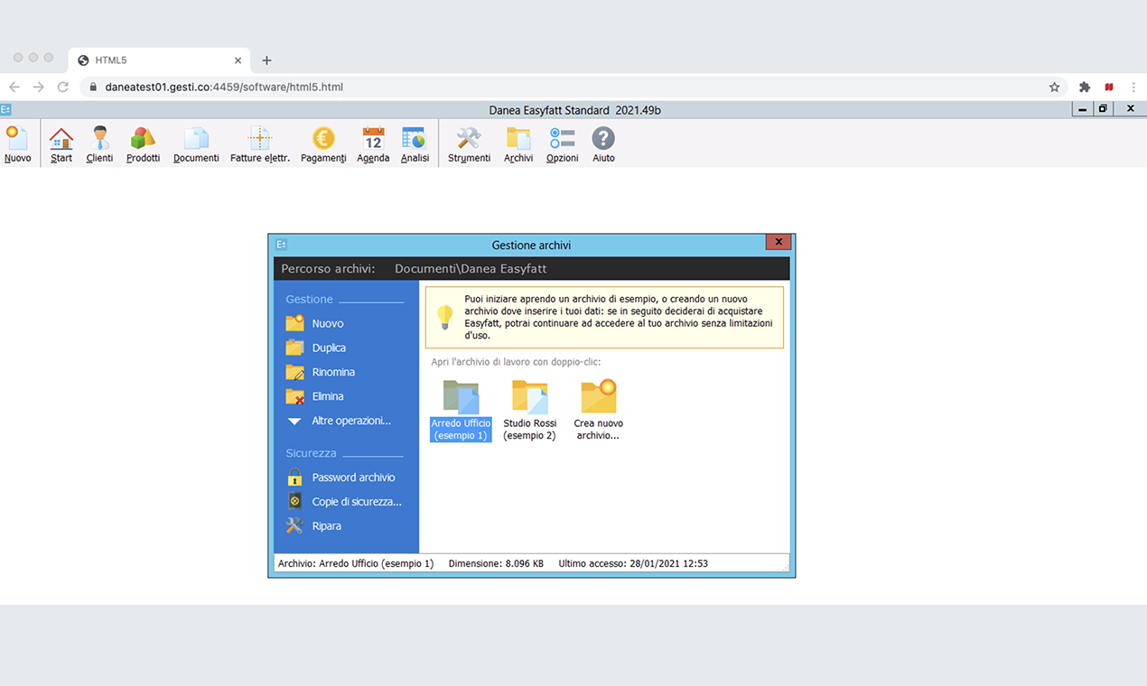Viewport: 1147px width, 686px height.
Task: Click Rinomina to rename an archive
Action: coord(333,371)
